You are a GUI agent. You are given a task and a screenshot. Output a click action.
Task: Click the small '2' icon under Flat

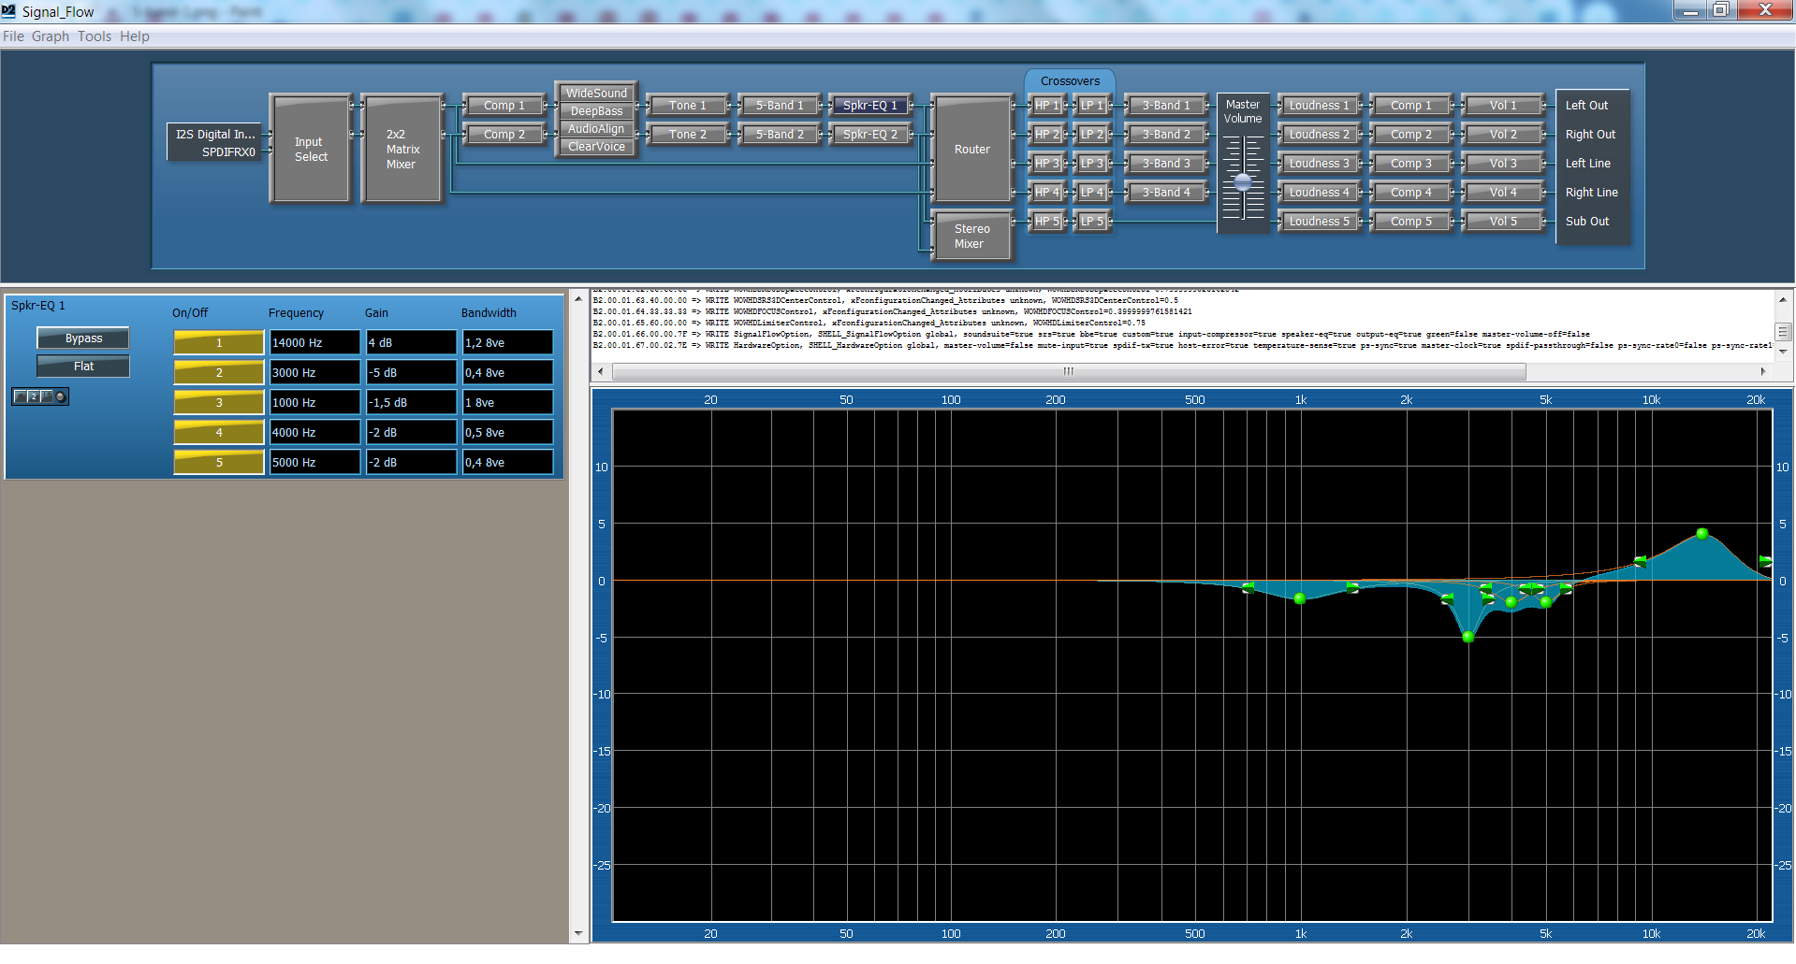[x=34, y=396]
